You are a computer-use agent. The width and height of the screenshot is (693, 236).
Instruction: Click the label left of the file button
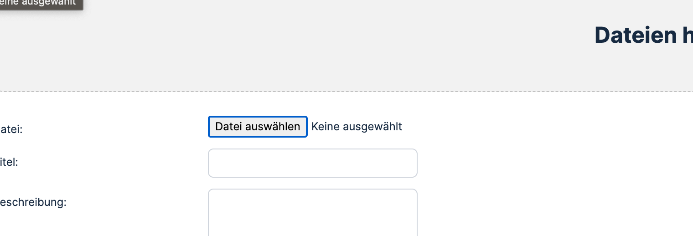coord(11,129)
